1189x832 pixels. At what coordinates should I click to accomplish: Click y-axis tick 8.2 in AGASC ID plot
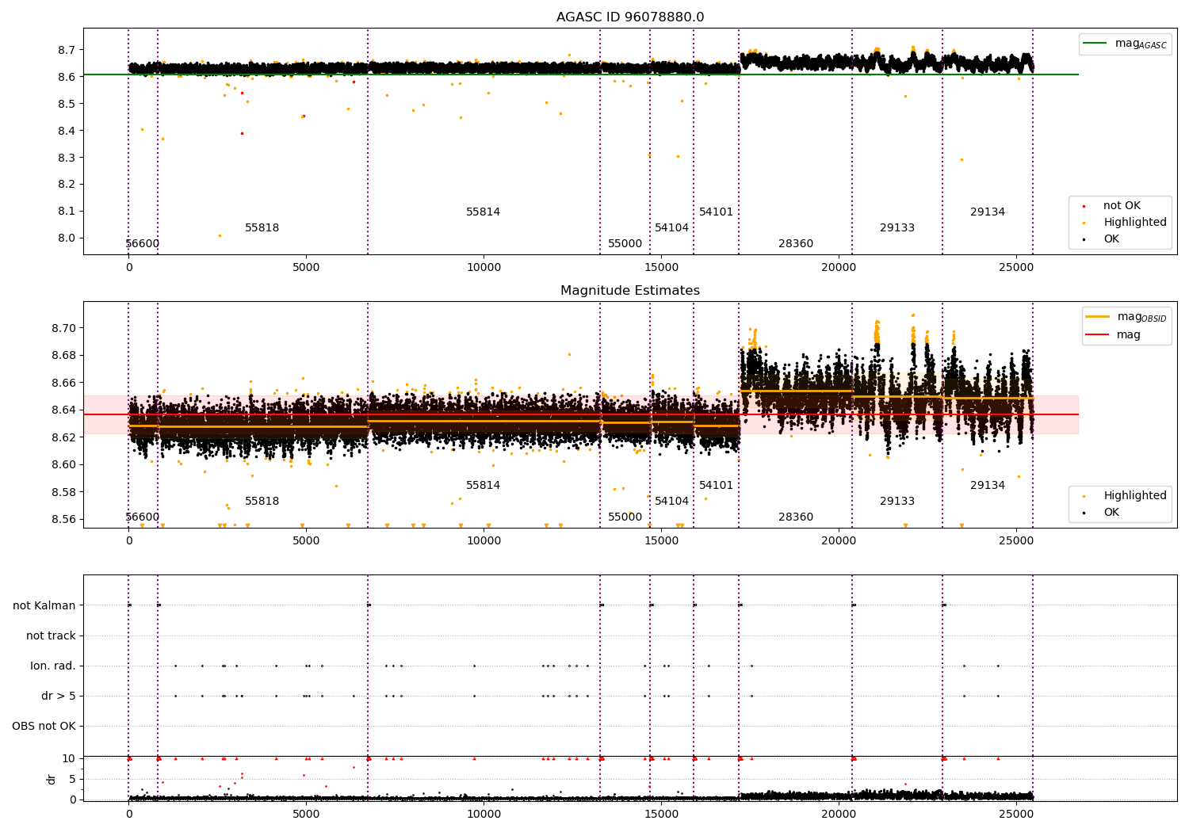[x=67, y=184]
